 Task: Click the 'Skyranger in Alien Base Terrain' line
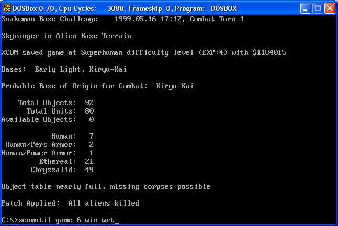click(x=66, y=36)
